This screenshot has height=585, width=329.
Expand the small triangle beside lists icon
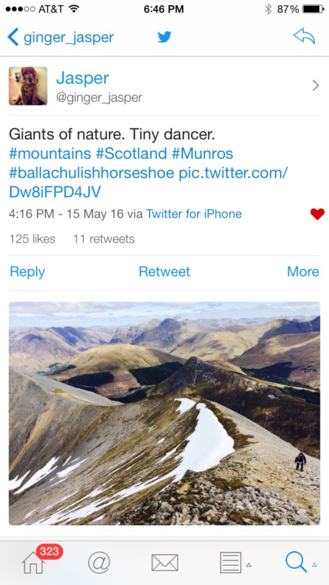coord(248,565)
